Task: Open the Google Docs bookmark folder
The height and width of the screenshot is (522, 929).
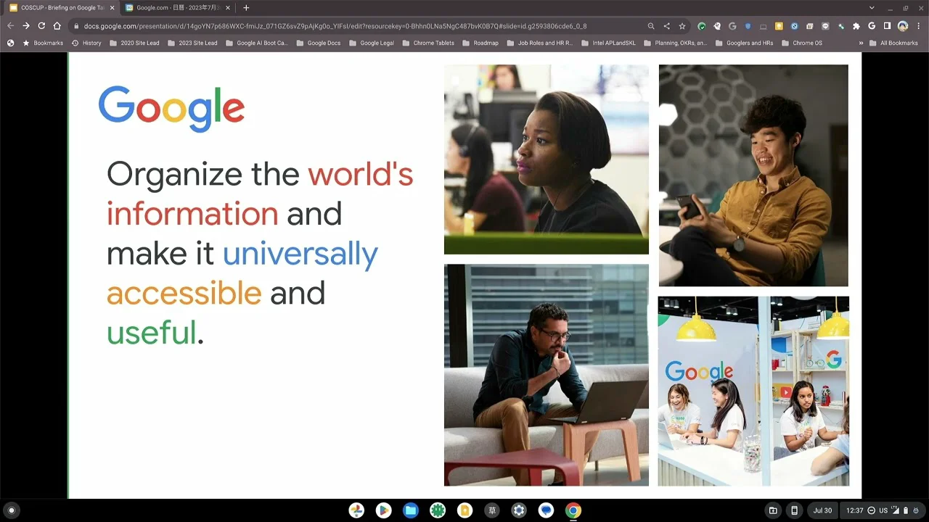Action: pyautogui.click(x=318, y=43)
